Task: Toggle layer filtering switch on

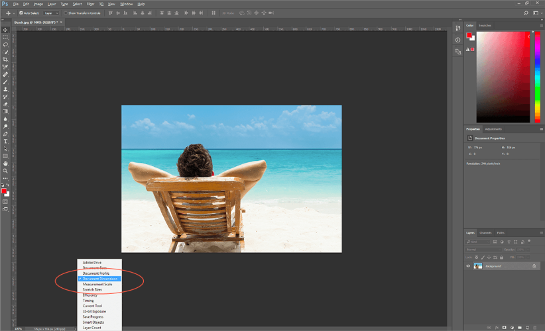Action: (x=529, y=241)
